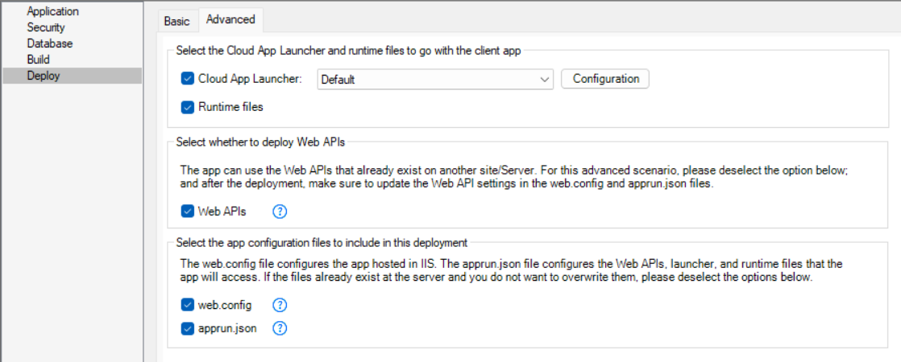
Task: Select Build in the left panel
Action: (39, 60)
